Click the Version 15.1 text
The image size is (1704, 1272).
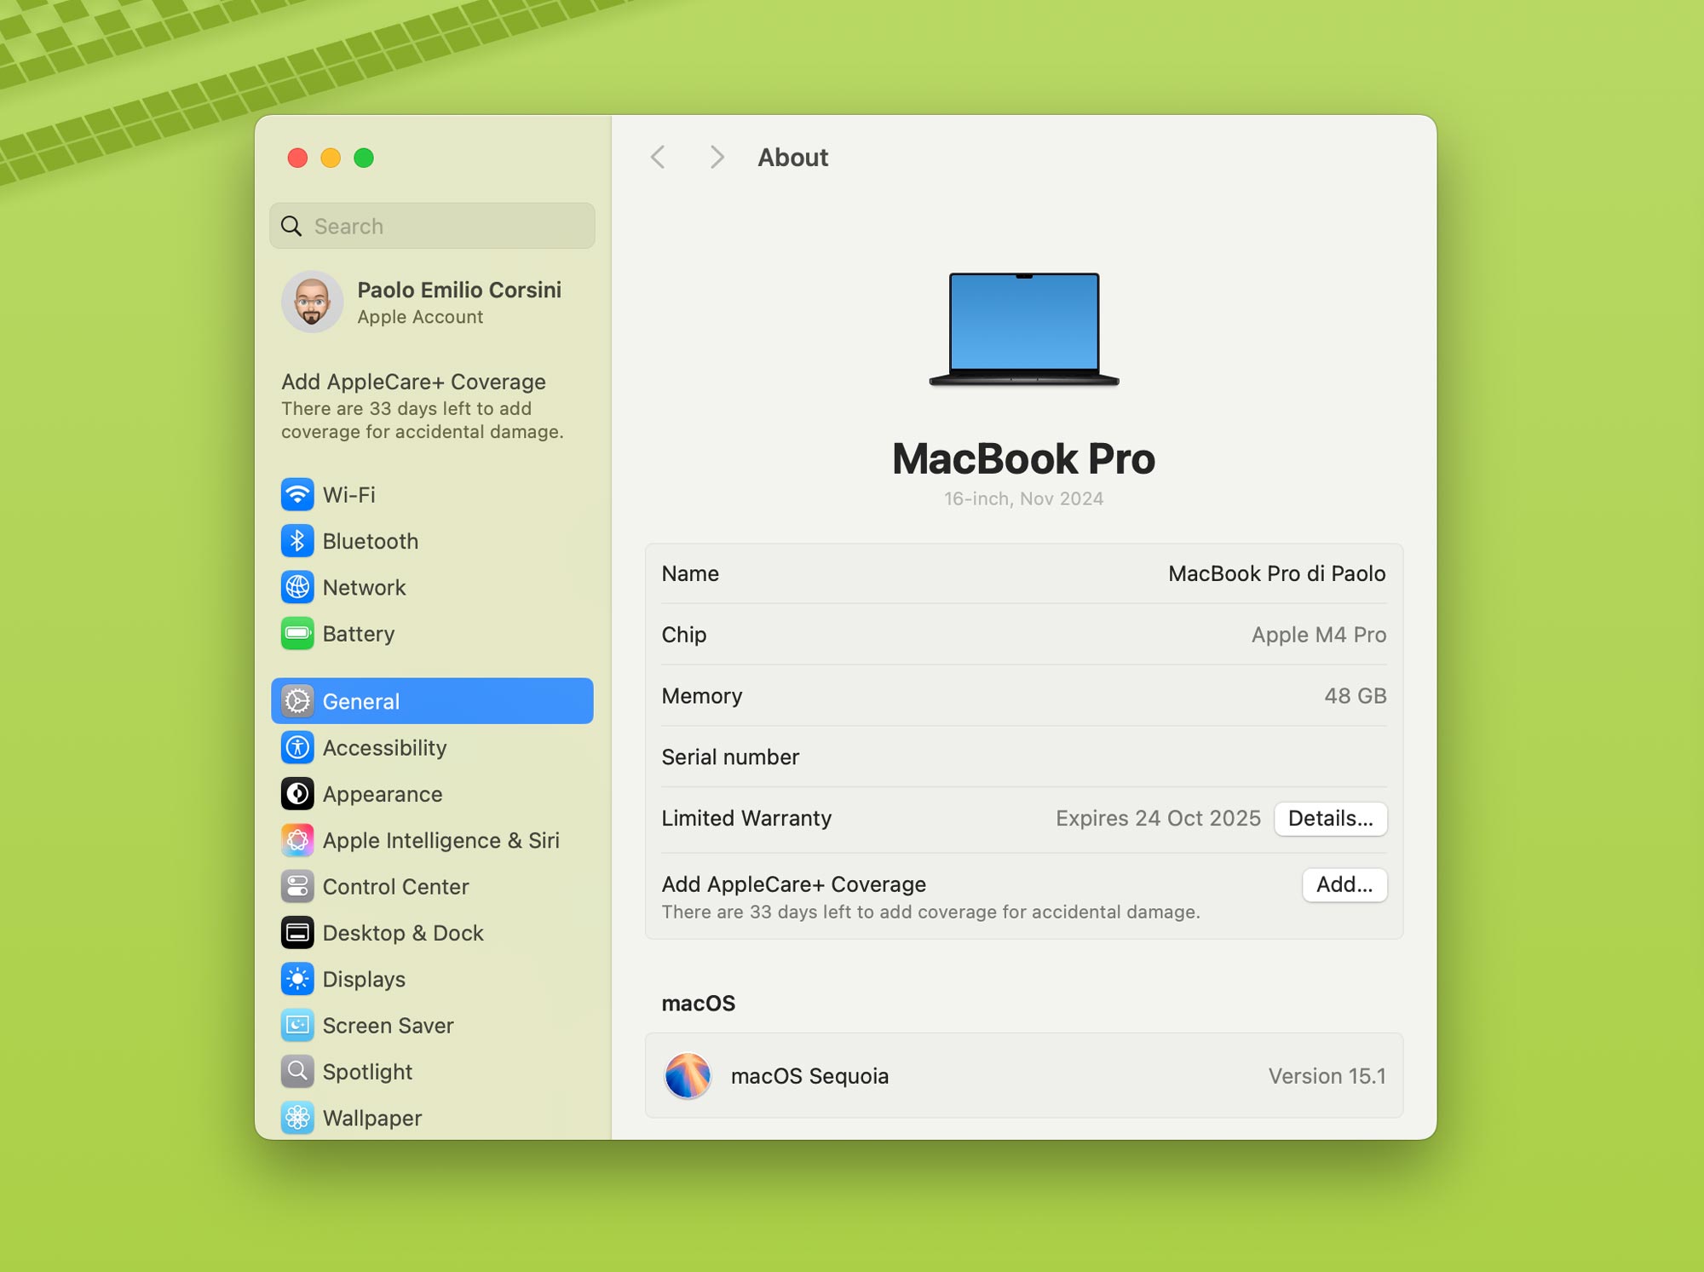pos(1327,1075)
